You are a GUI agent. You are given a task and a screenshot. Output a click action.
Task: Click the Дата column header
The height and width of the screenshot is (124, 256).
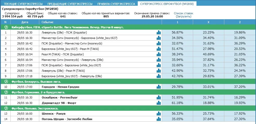(25, 22)
